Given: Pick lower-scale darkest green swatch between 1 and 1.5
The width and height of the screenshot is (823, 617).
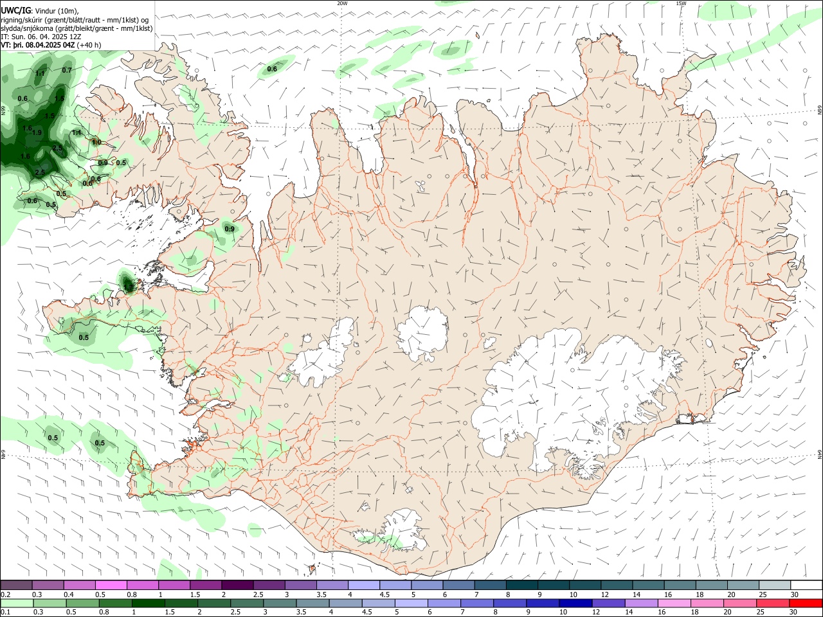Looking at the screenshot, I should (148, 604).
